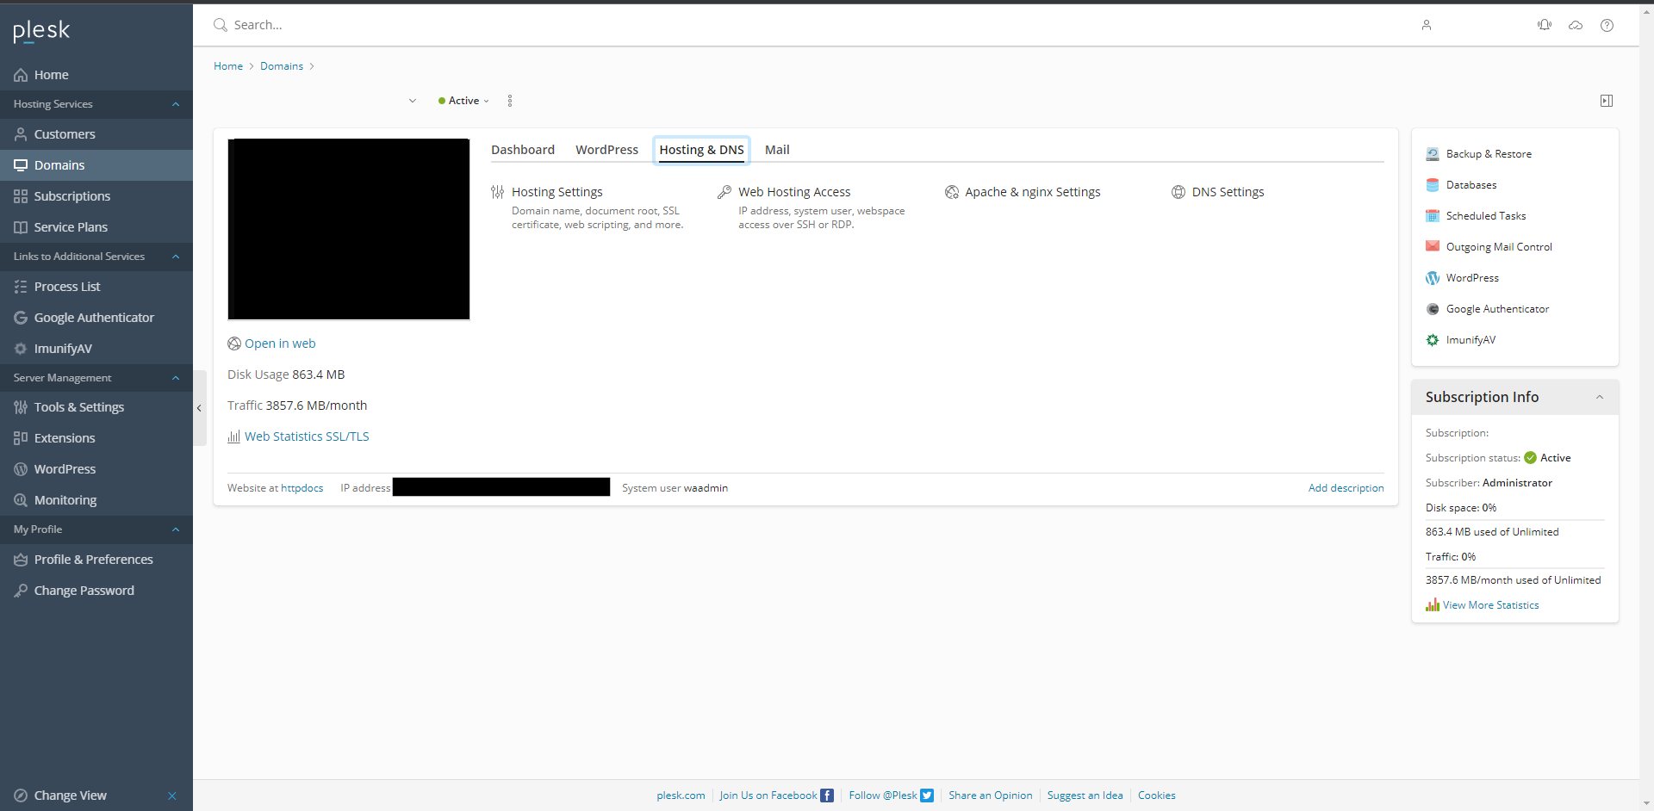Click the Add description link
Image resolution: width=1654 pixels, height=811 pixels.
1346,488
